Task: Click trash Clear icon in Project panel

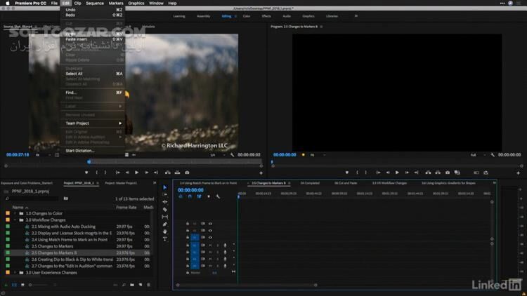Action: [x=148, y=285]
